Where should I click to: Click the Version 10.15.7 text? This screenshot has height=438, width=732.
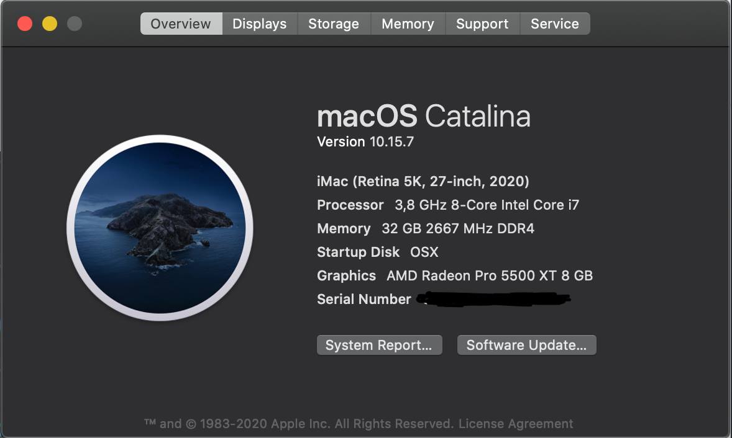point(365,141)
